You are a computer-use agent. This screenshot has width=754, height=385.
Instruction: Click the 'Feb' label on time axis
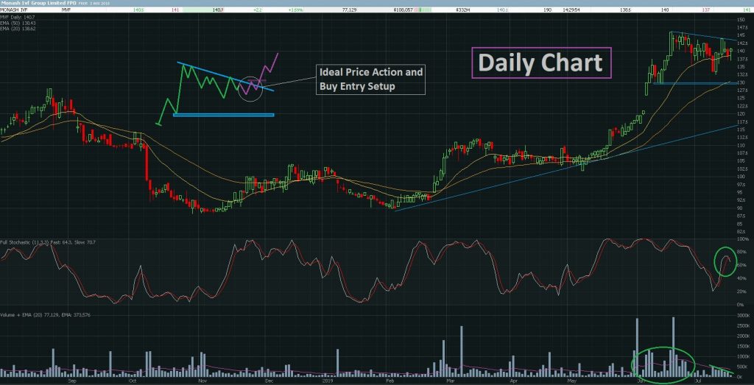click(389, 381)
